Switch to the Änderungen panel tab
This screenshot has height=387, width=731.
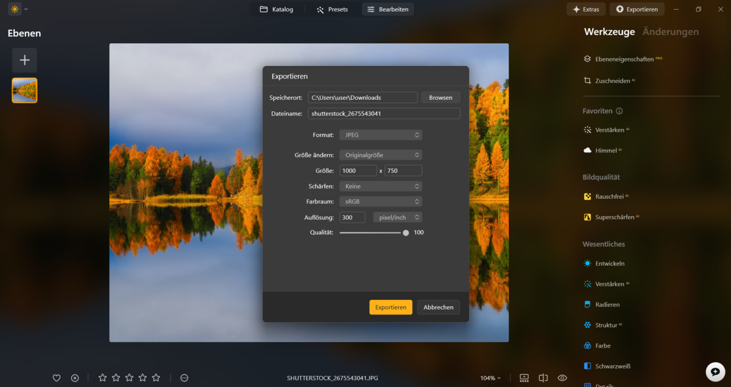[671, 32]
